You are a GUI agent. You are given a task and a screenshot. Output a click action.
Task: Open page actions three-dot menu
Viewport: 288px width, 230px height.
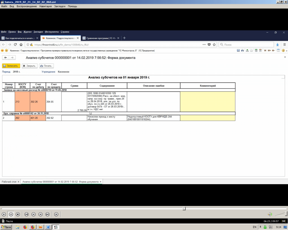(x=204, y=45)
